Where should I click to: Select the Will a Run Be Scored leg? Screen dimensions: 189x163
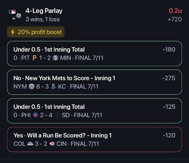(x=94, y=139)
